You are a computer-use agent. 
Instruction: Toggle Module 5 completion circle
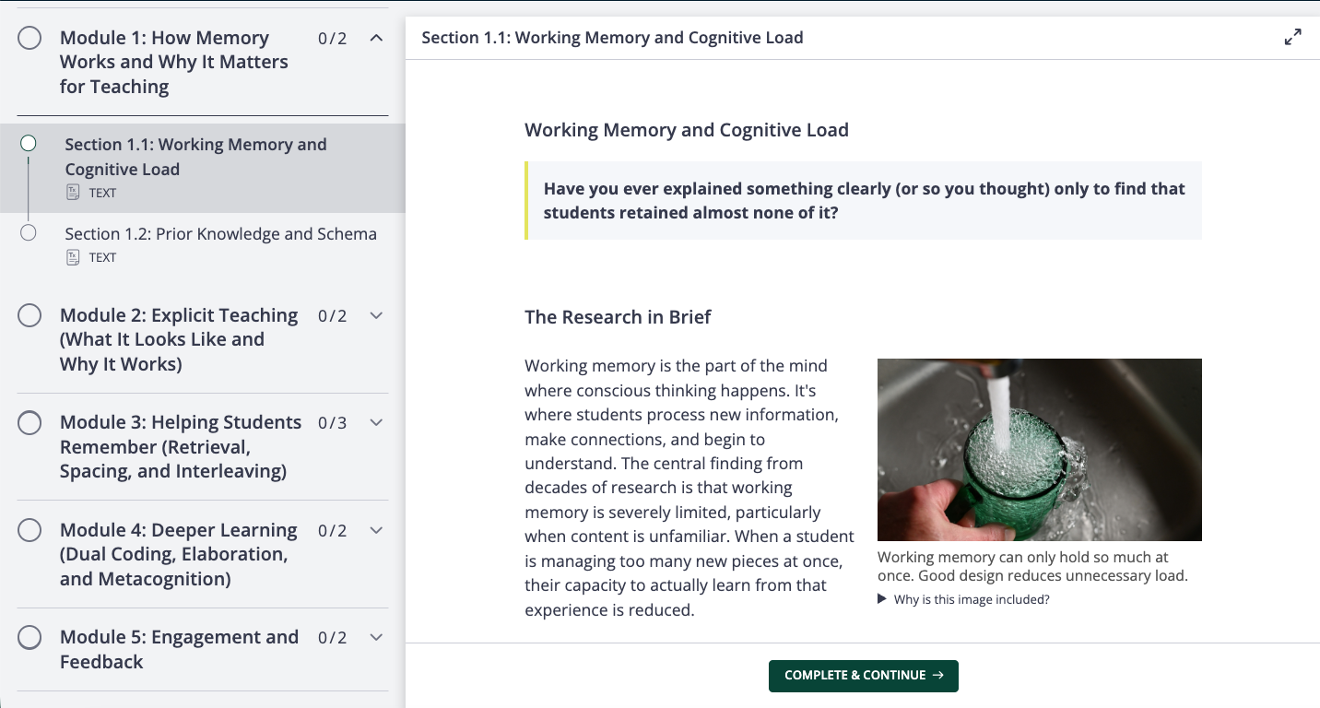pyautogui.click(x=29, y=637)
